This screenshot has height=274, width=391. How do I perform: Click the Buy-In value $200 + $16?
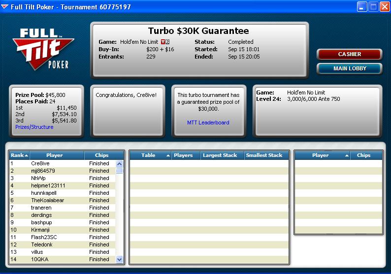click(x=161, y=49)
